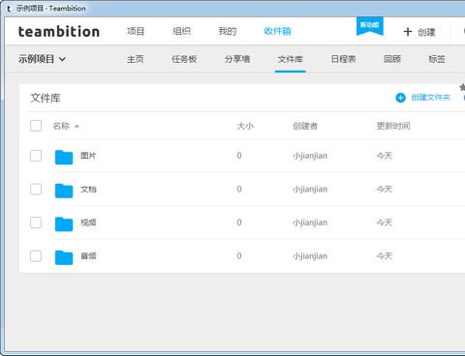Click 今天 update time in 文档 row
Screen dimensions: 465x356
[385, 190]
